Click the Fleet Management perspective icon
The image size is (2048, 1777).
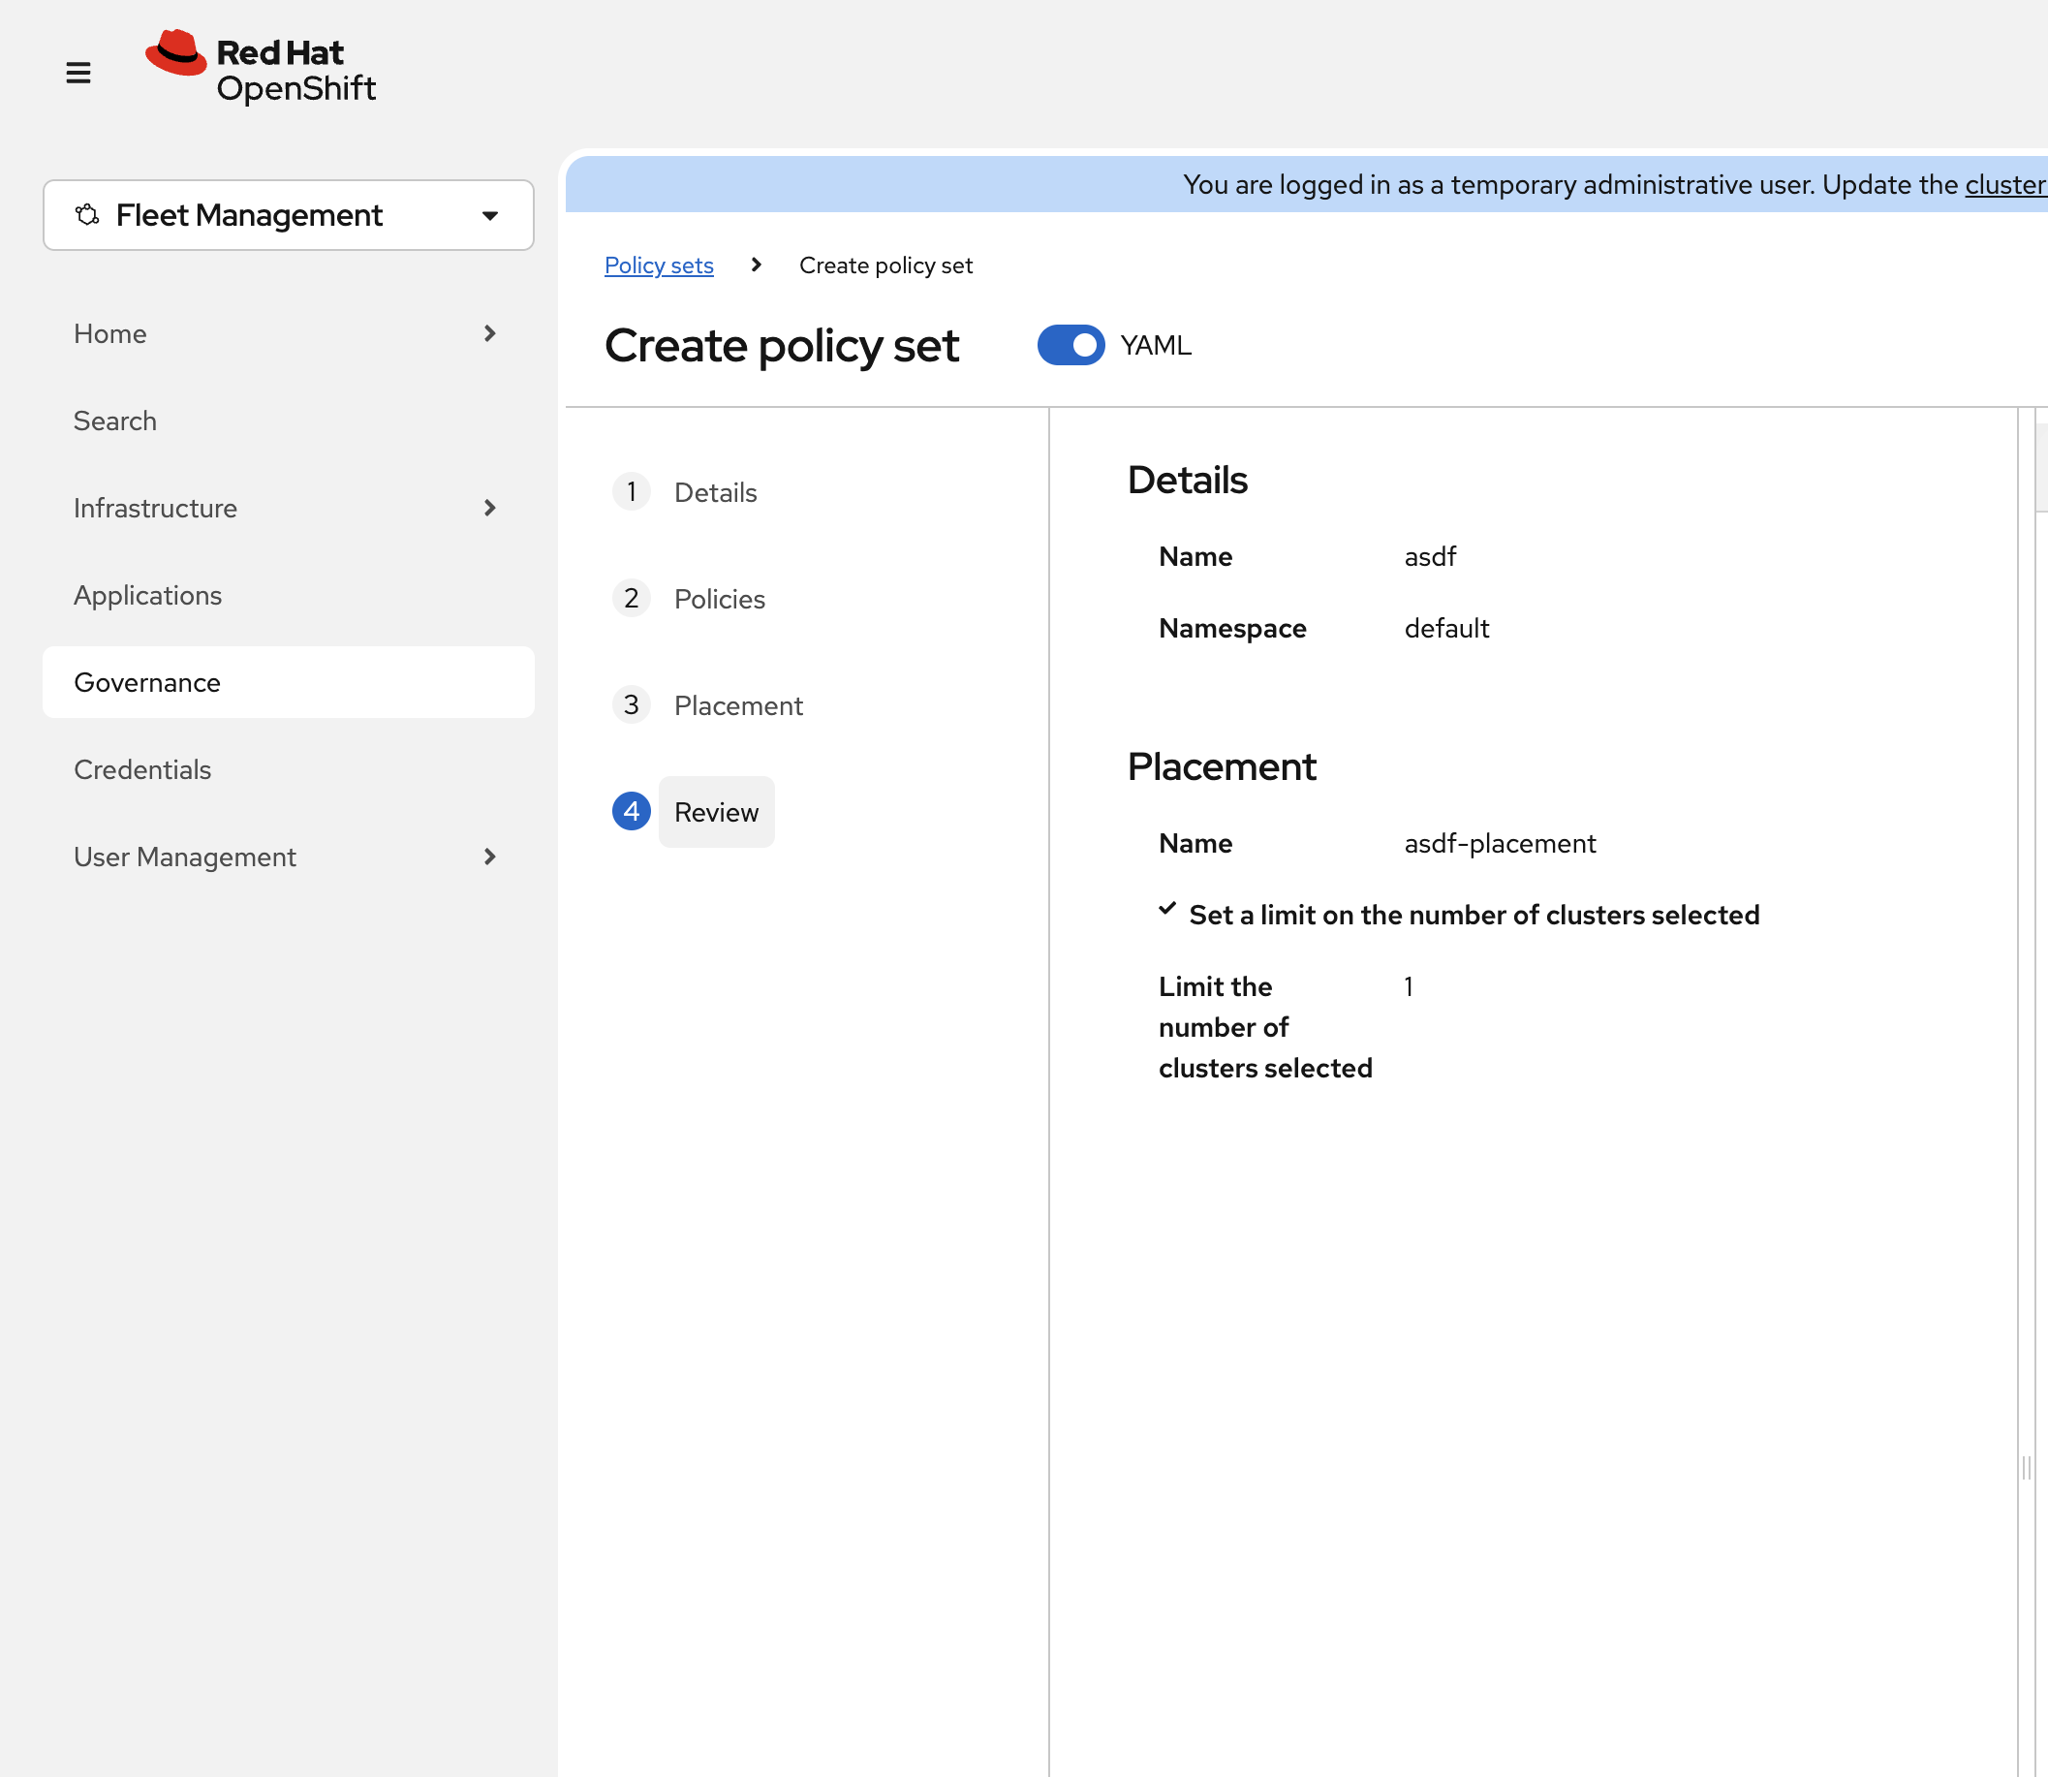[x=87, y=215]
